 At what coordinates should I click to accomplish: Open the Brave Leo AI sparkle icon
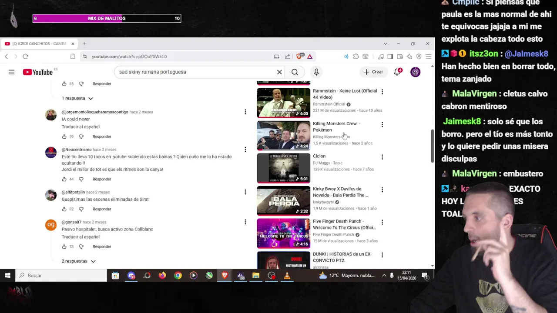point(409,57)
